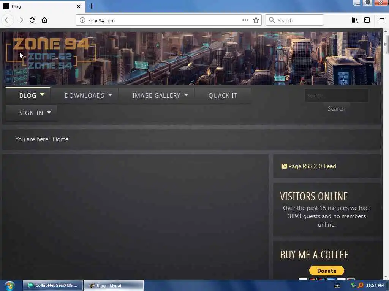Click the BUY ME A COFFEE heading
This screenshot has height=291, width=389.
coord(314,255)
